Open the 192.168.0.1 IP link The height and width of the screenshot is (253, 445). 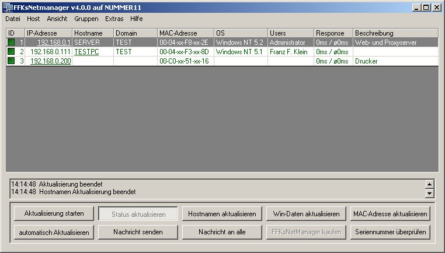click(x=54, y=43)
